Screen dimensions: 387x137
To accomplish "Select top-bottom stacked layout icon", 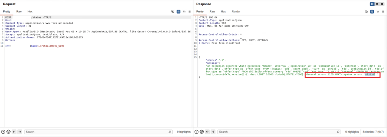I will click(x=377, y=4).
